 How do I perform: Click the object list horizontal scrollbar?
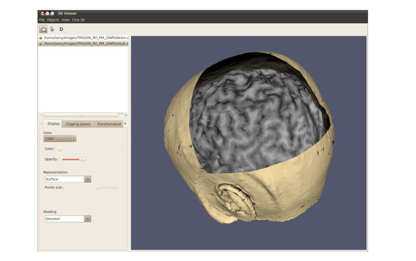(x=82, y=115)
